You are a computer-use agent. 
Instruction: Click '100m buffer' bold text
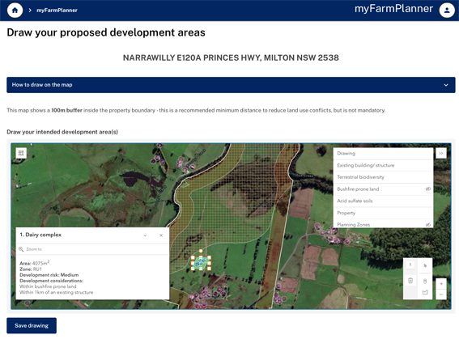(66, 110)
